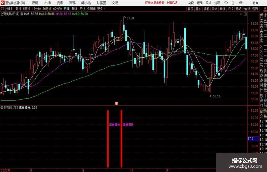The width and height of the screenshot is (267, 172).
Task: Click the 多股 multi-stock toolbar button
Action: pos(206,9)
